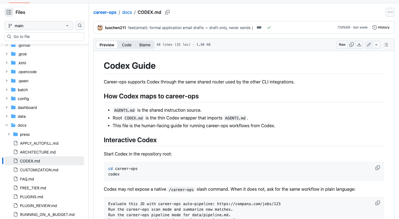Viewport: 399px width, 219px height.
Task: Click the Codex Guide heading
Action: pos(130,66)
